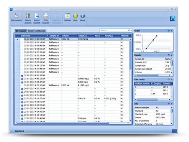Viewport: 189px width, 142px height.
Task: Switch to the Sensor Conditioning tab
Action: (x=37, y=31)
